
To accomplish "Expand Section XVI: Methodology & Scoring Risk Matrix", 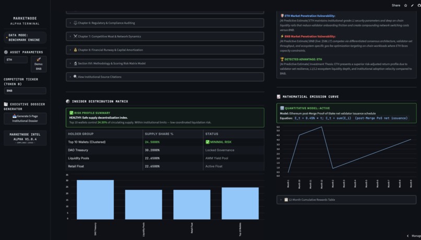I will [x=165, y=63].
